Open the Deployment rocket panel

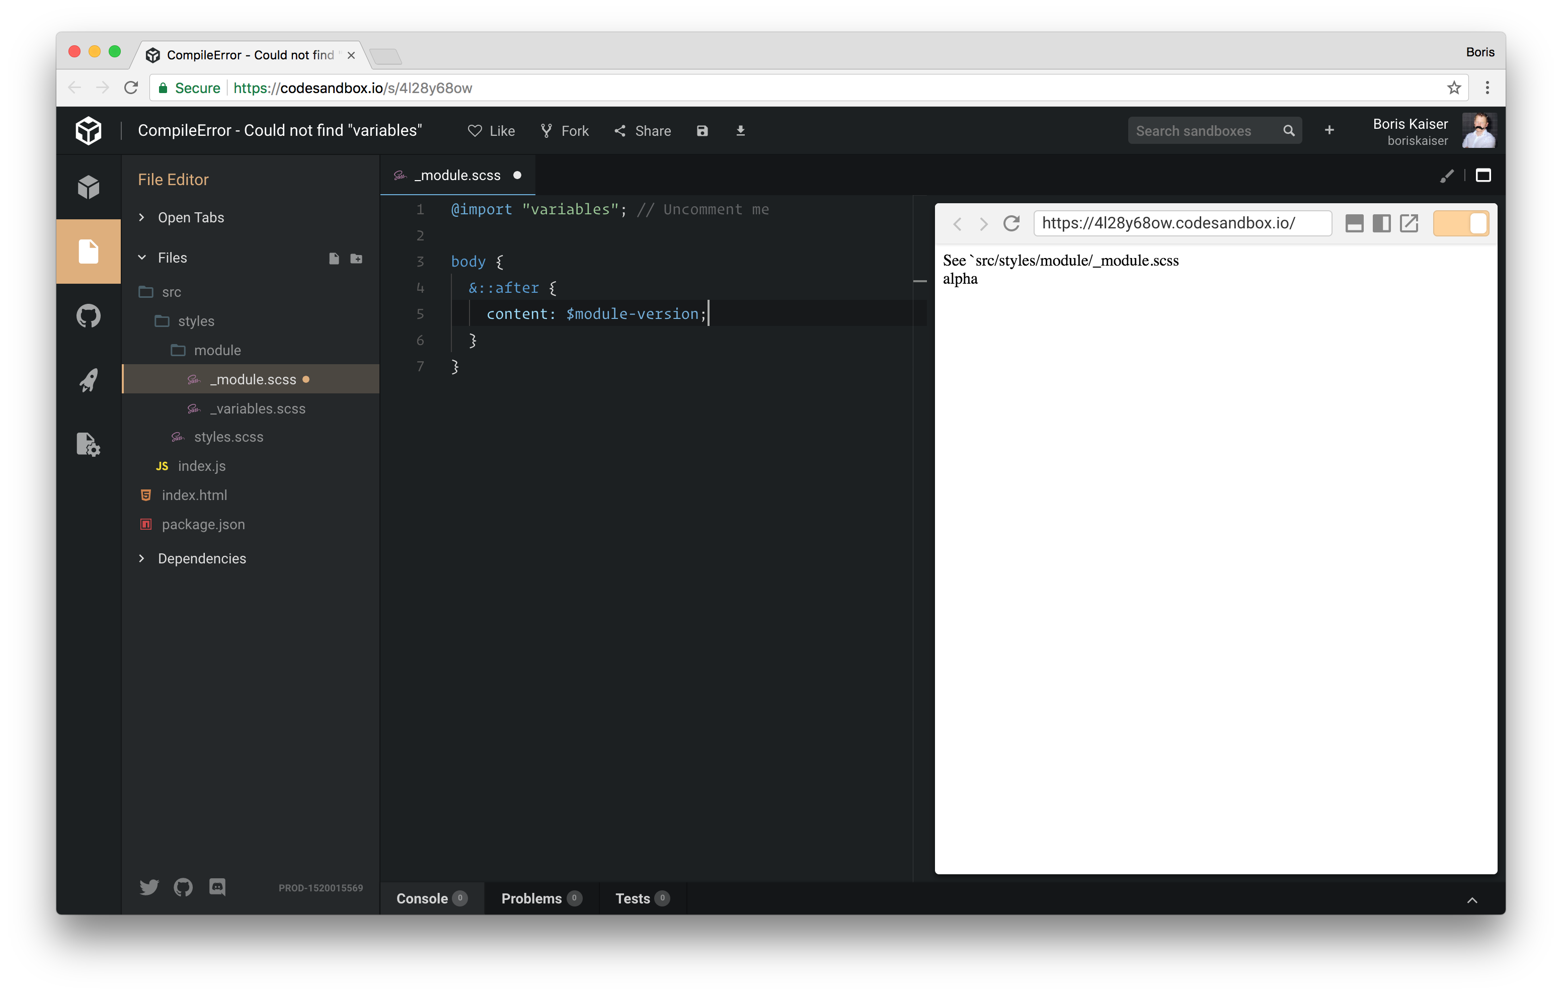tap(88, 380)
